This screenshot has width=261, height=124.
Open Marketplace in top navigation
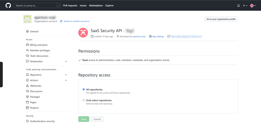96,5
